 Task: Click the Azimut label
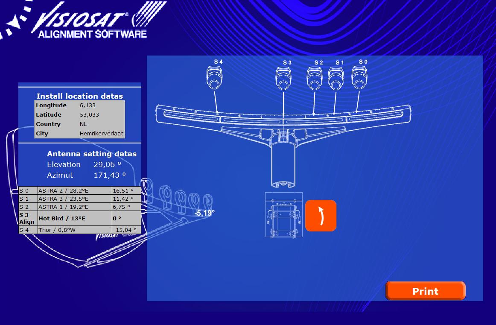pyautogui.click(x=60, y=175)
